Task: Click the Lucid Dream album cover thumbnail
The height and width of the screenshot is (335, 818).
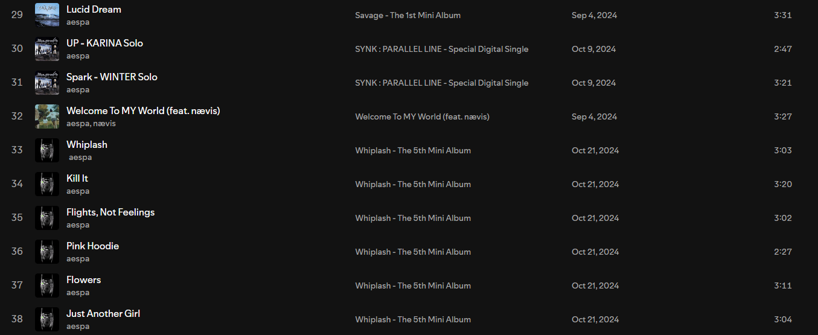Action: [x=47, y=15]
